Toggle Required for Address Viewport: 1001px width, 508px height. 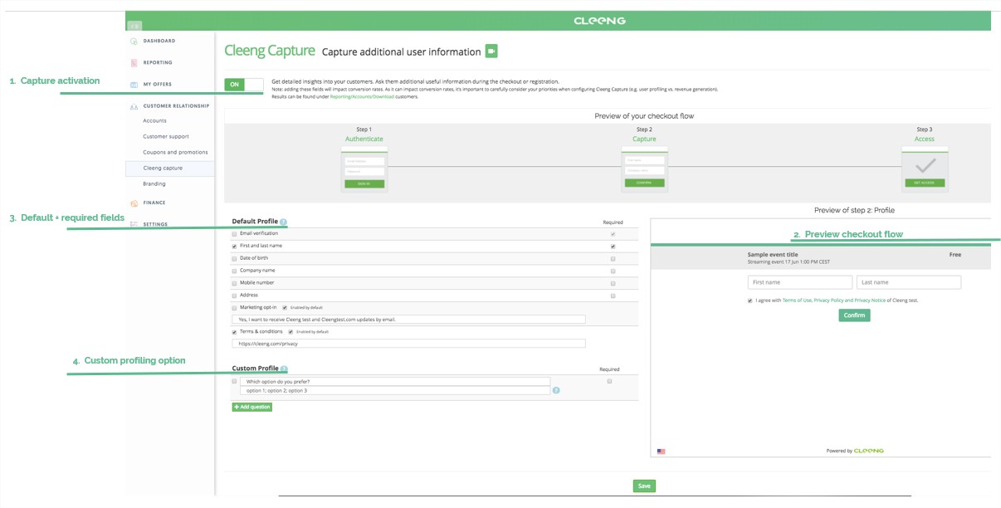pyautogui.click(x=613, y=296)
